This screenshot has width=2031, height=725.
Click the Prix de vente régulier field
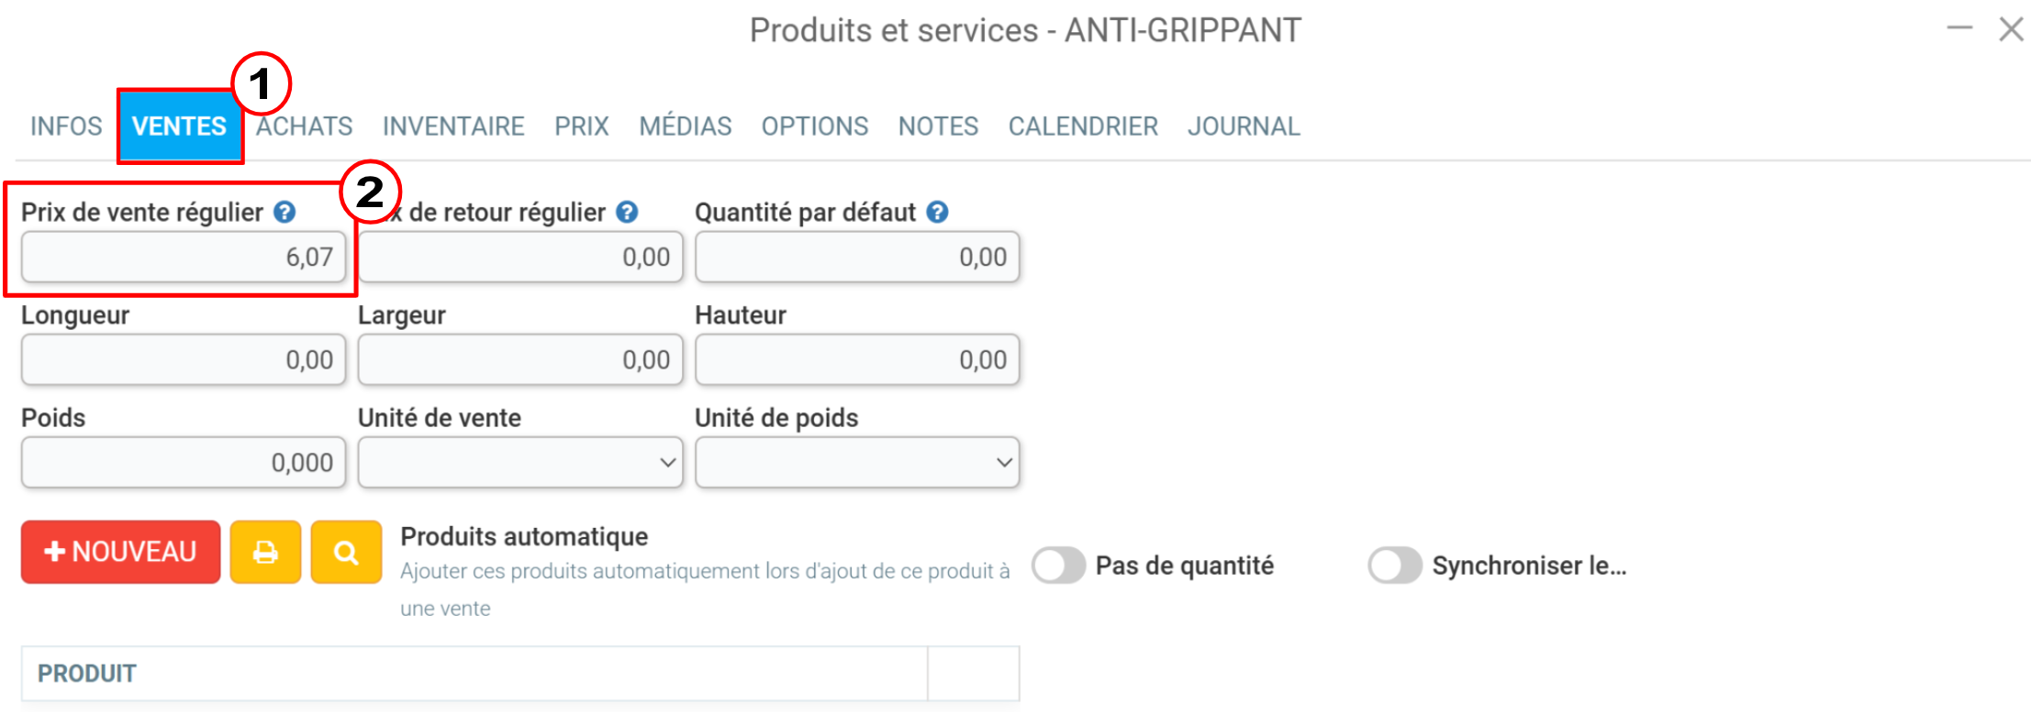184,257
